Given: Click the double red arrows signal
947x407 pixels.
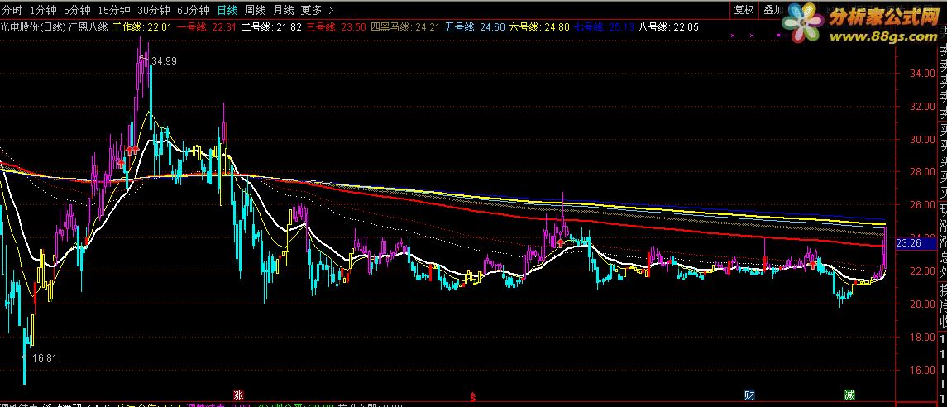Looking at the screenshot, I should [133, 149].
